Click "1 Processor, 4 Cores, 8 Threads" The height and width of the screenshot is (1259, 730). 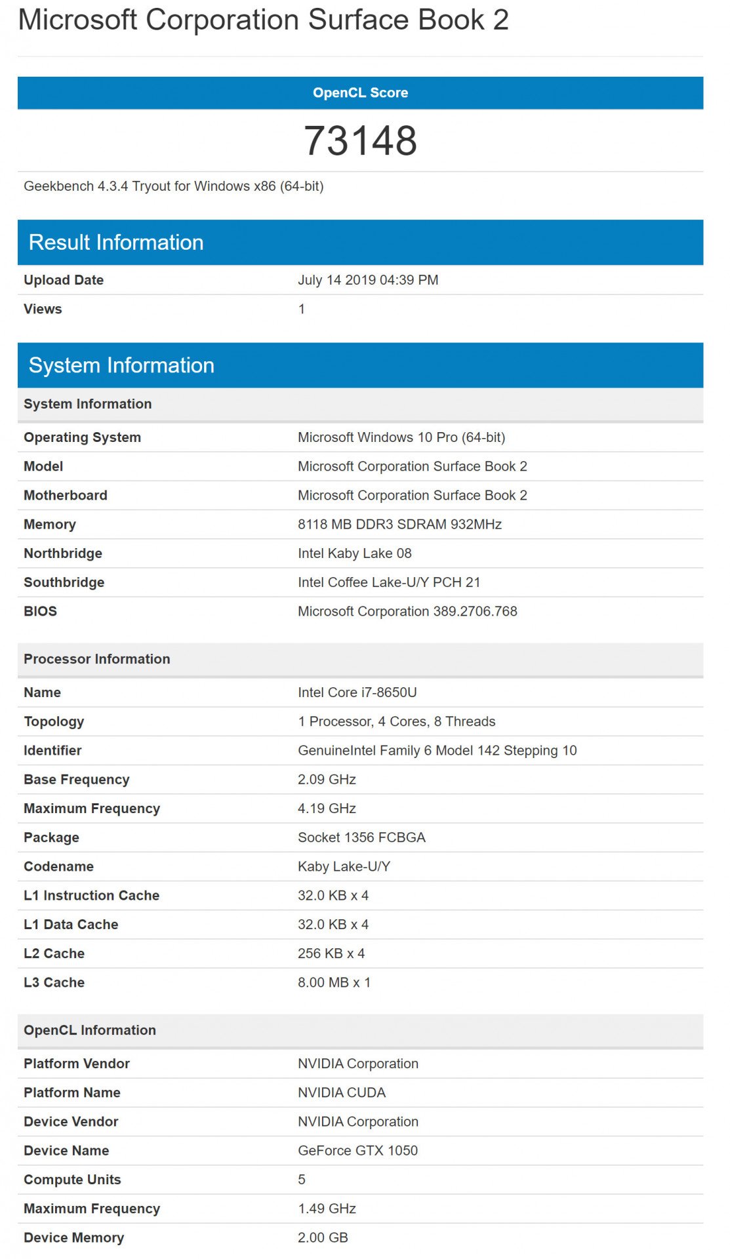397,721
